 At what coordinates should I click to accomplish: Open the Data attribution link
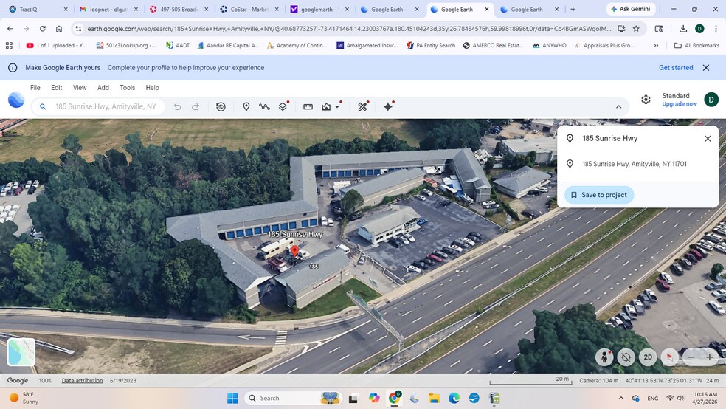[x=83, y=381]
